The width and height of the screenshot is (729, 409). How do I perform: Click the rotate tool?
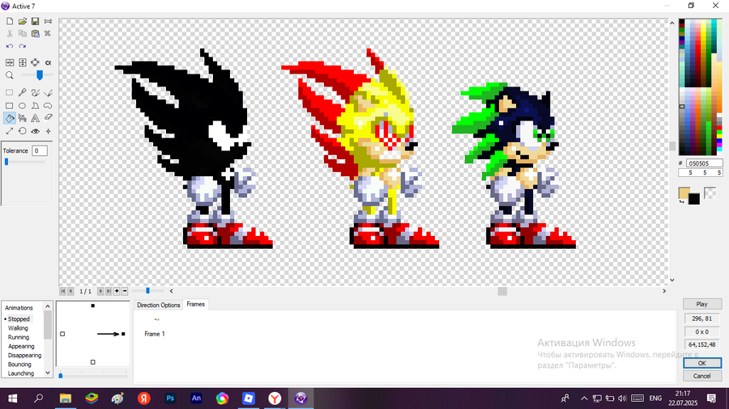pos(23,131)
